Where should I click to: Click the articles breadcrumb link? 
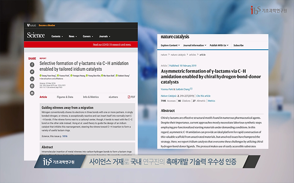click(193, 55)
